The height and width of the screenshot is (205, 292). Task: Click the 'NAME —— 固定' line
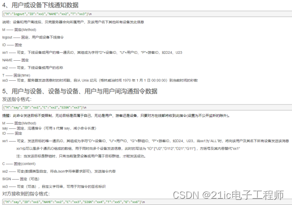(x=15, y=60)
